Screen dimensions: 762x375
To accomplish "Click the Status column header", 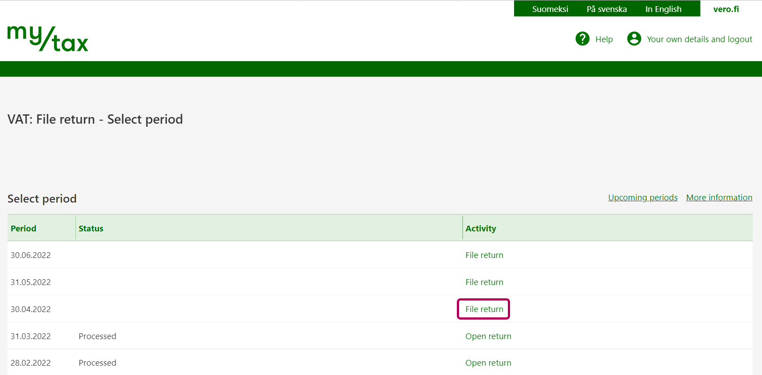I will [91, 229].
